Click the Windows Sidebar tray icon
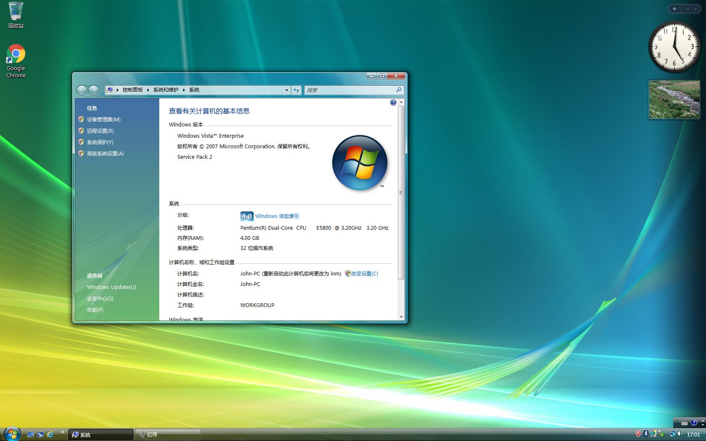706x441 pixels. coord(653,434)
